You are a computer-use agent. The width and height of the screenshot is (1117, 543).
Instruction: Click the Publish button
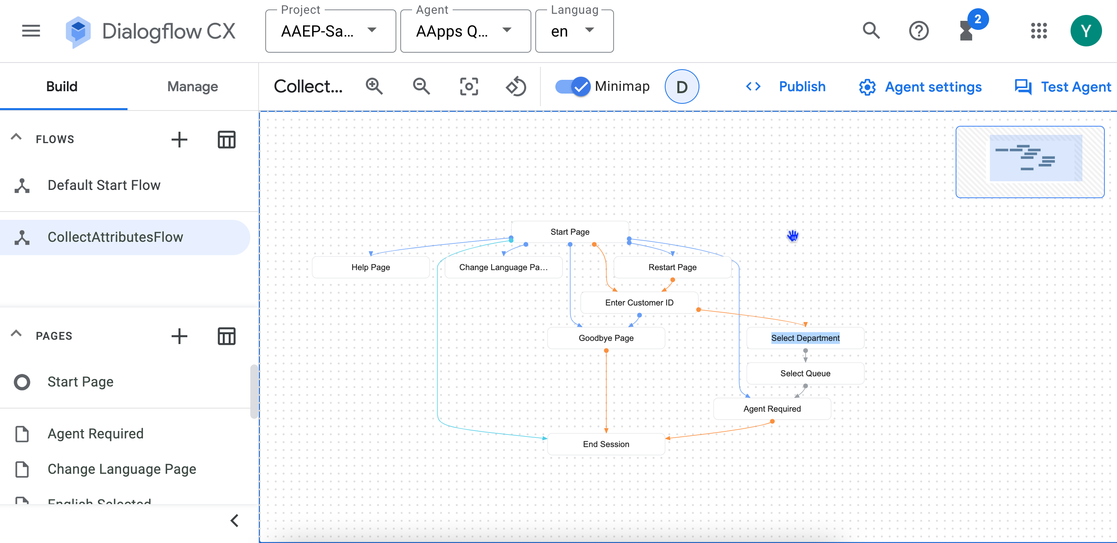click(x=802, y=87)
